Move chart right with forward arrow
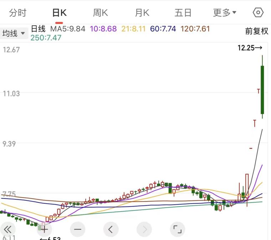The image size is (271, 240). tap(144, 230)
